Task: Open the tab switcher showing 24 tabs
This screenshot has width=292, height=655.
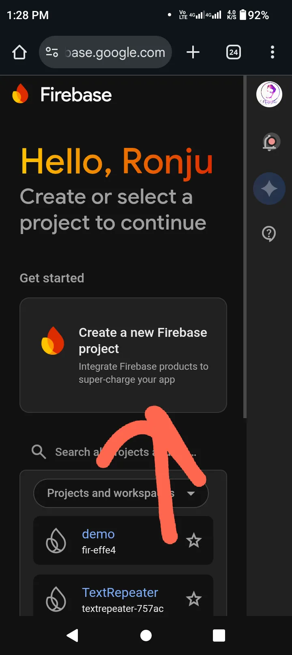Action: pos(233,52)
